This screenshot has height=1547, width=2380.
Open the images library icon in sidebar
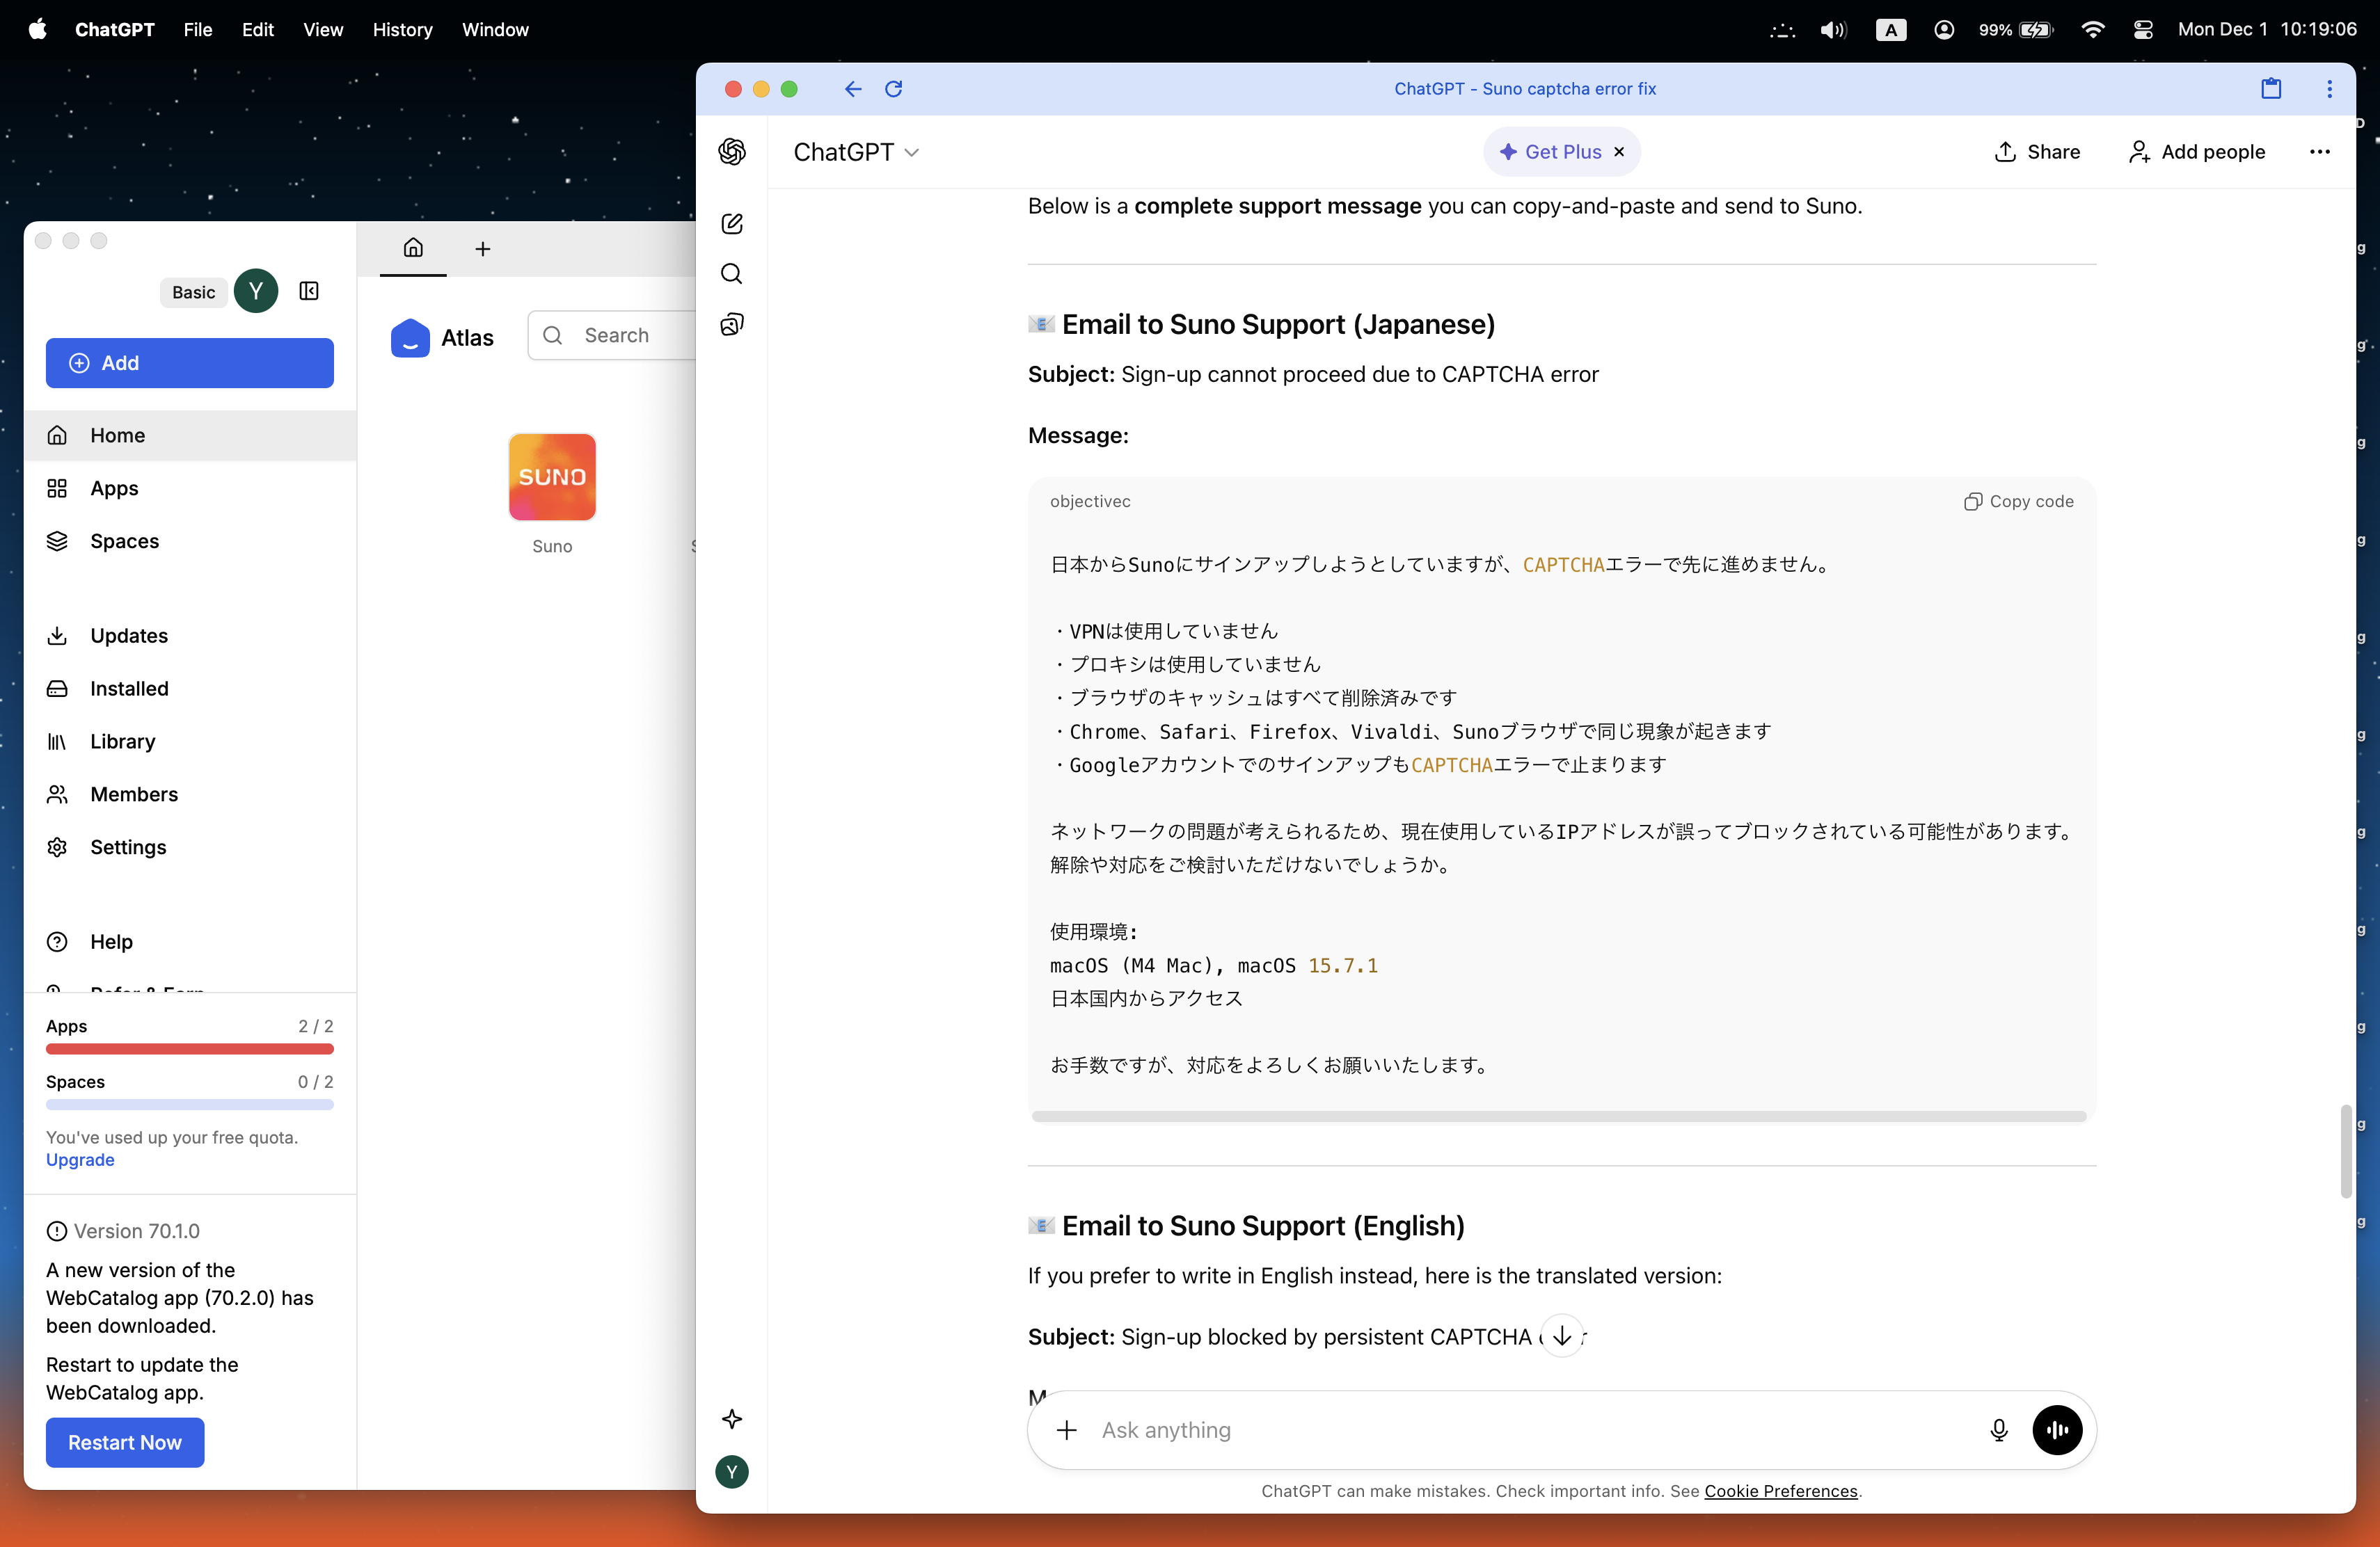pos(732,323)
